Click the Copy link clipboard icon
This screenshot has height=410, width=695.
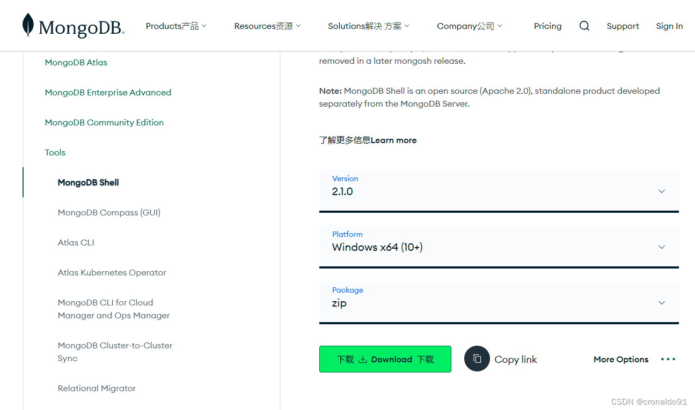point(477,359)
